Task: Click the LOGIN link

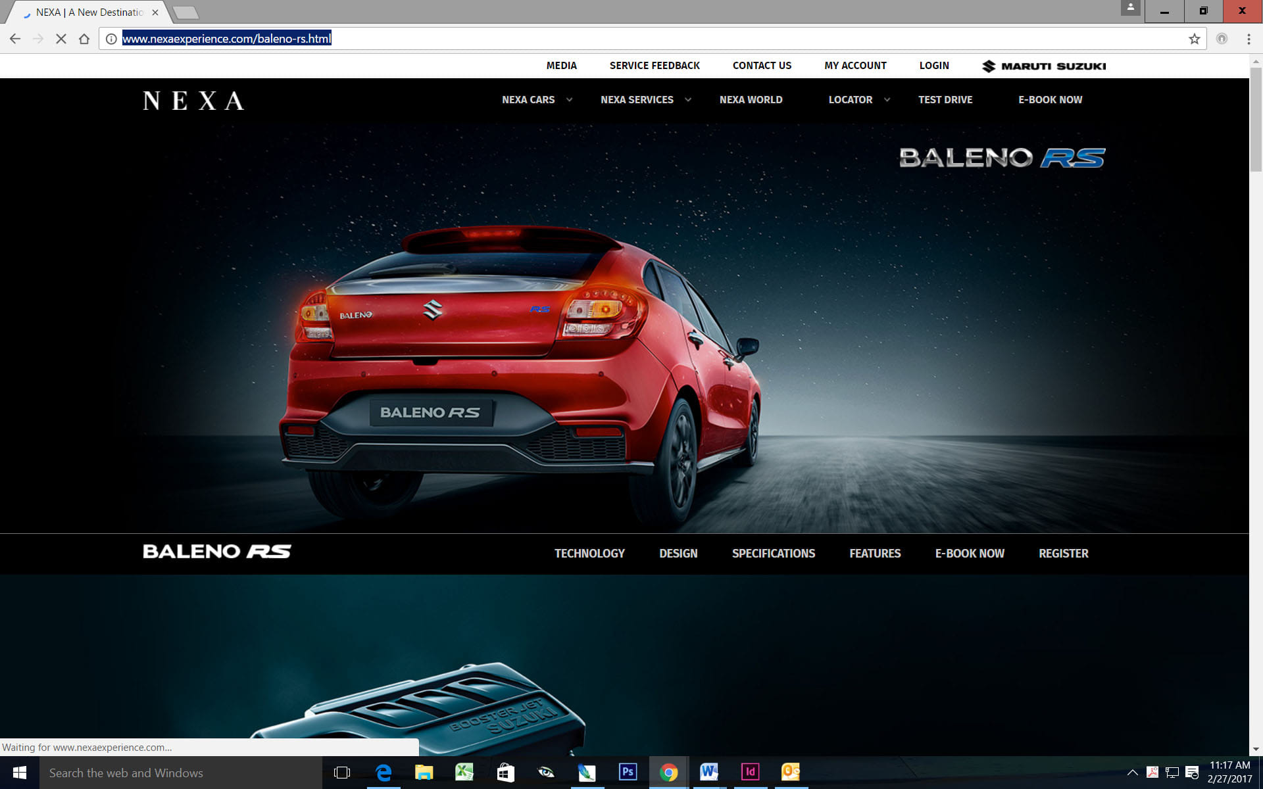Action: point(933,66)
